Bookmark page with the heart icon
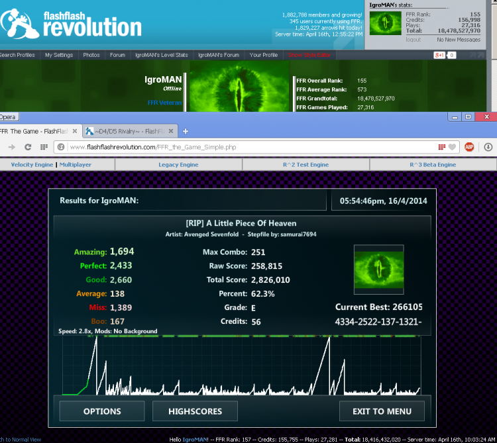Image resolution: width=497 pixels, height=443 pixels. (453, 147)
